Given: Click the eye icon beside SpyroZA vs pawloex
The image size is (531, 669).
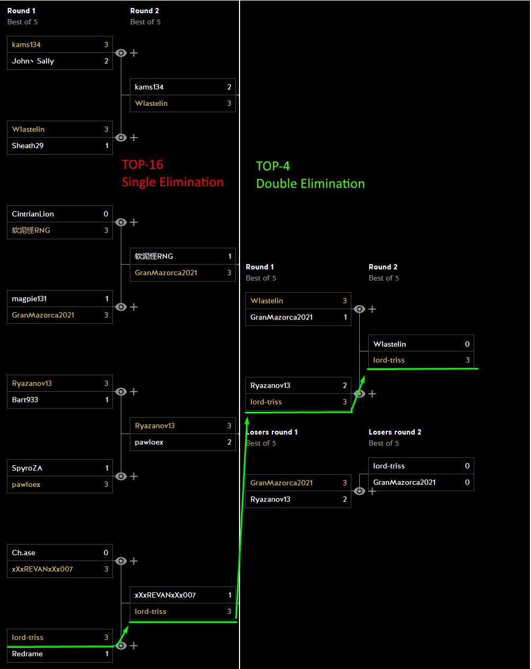Looking at the screenshot, I should [121, 476].
